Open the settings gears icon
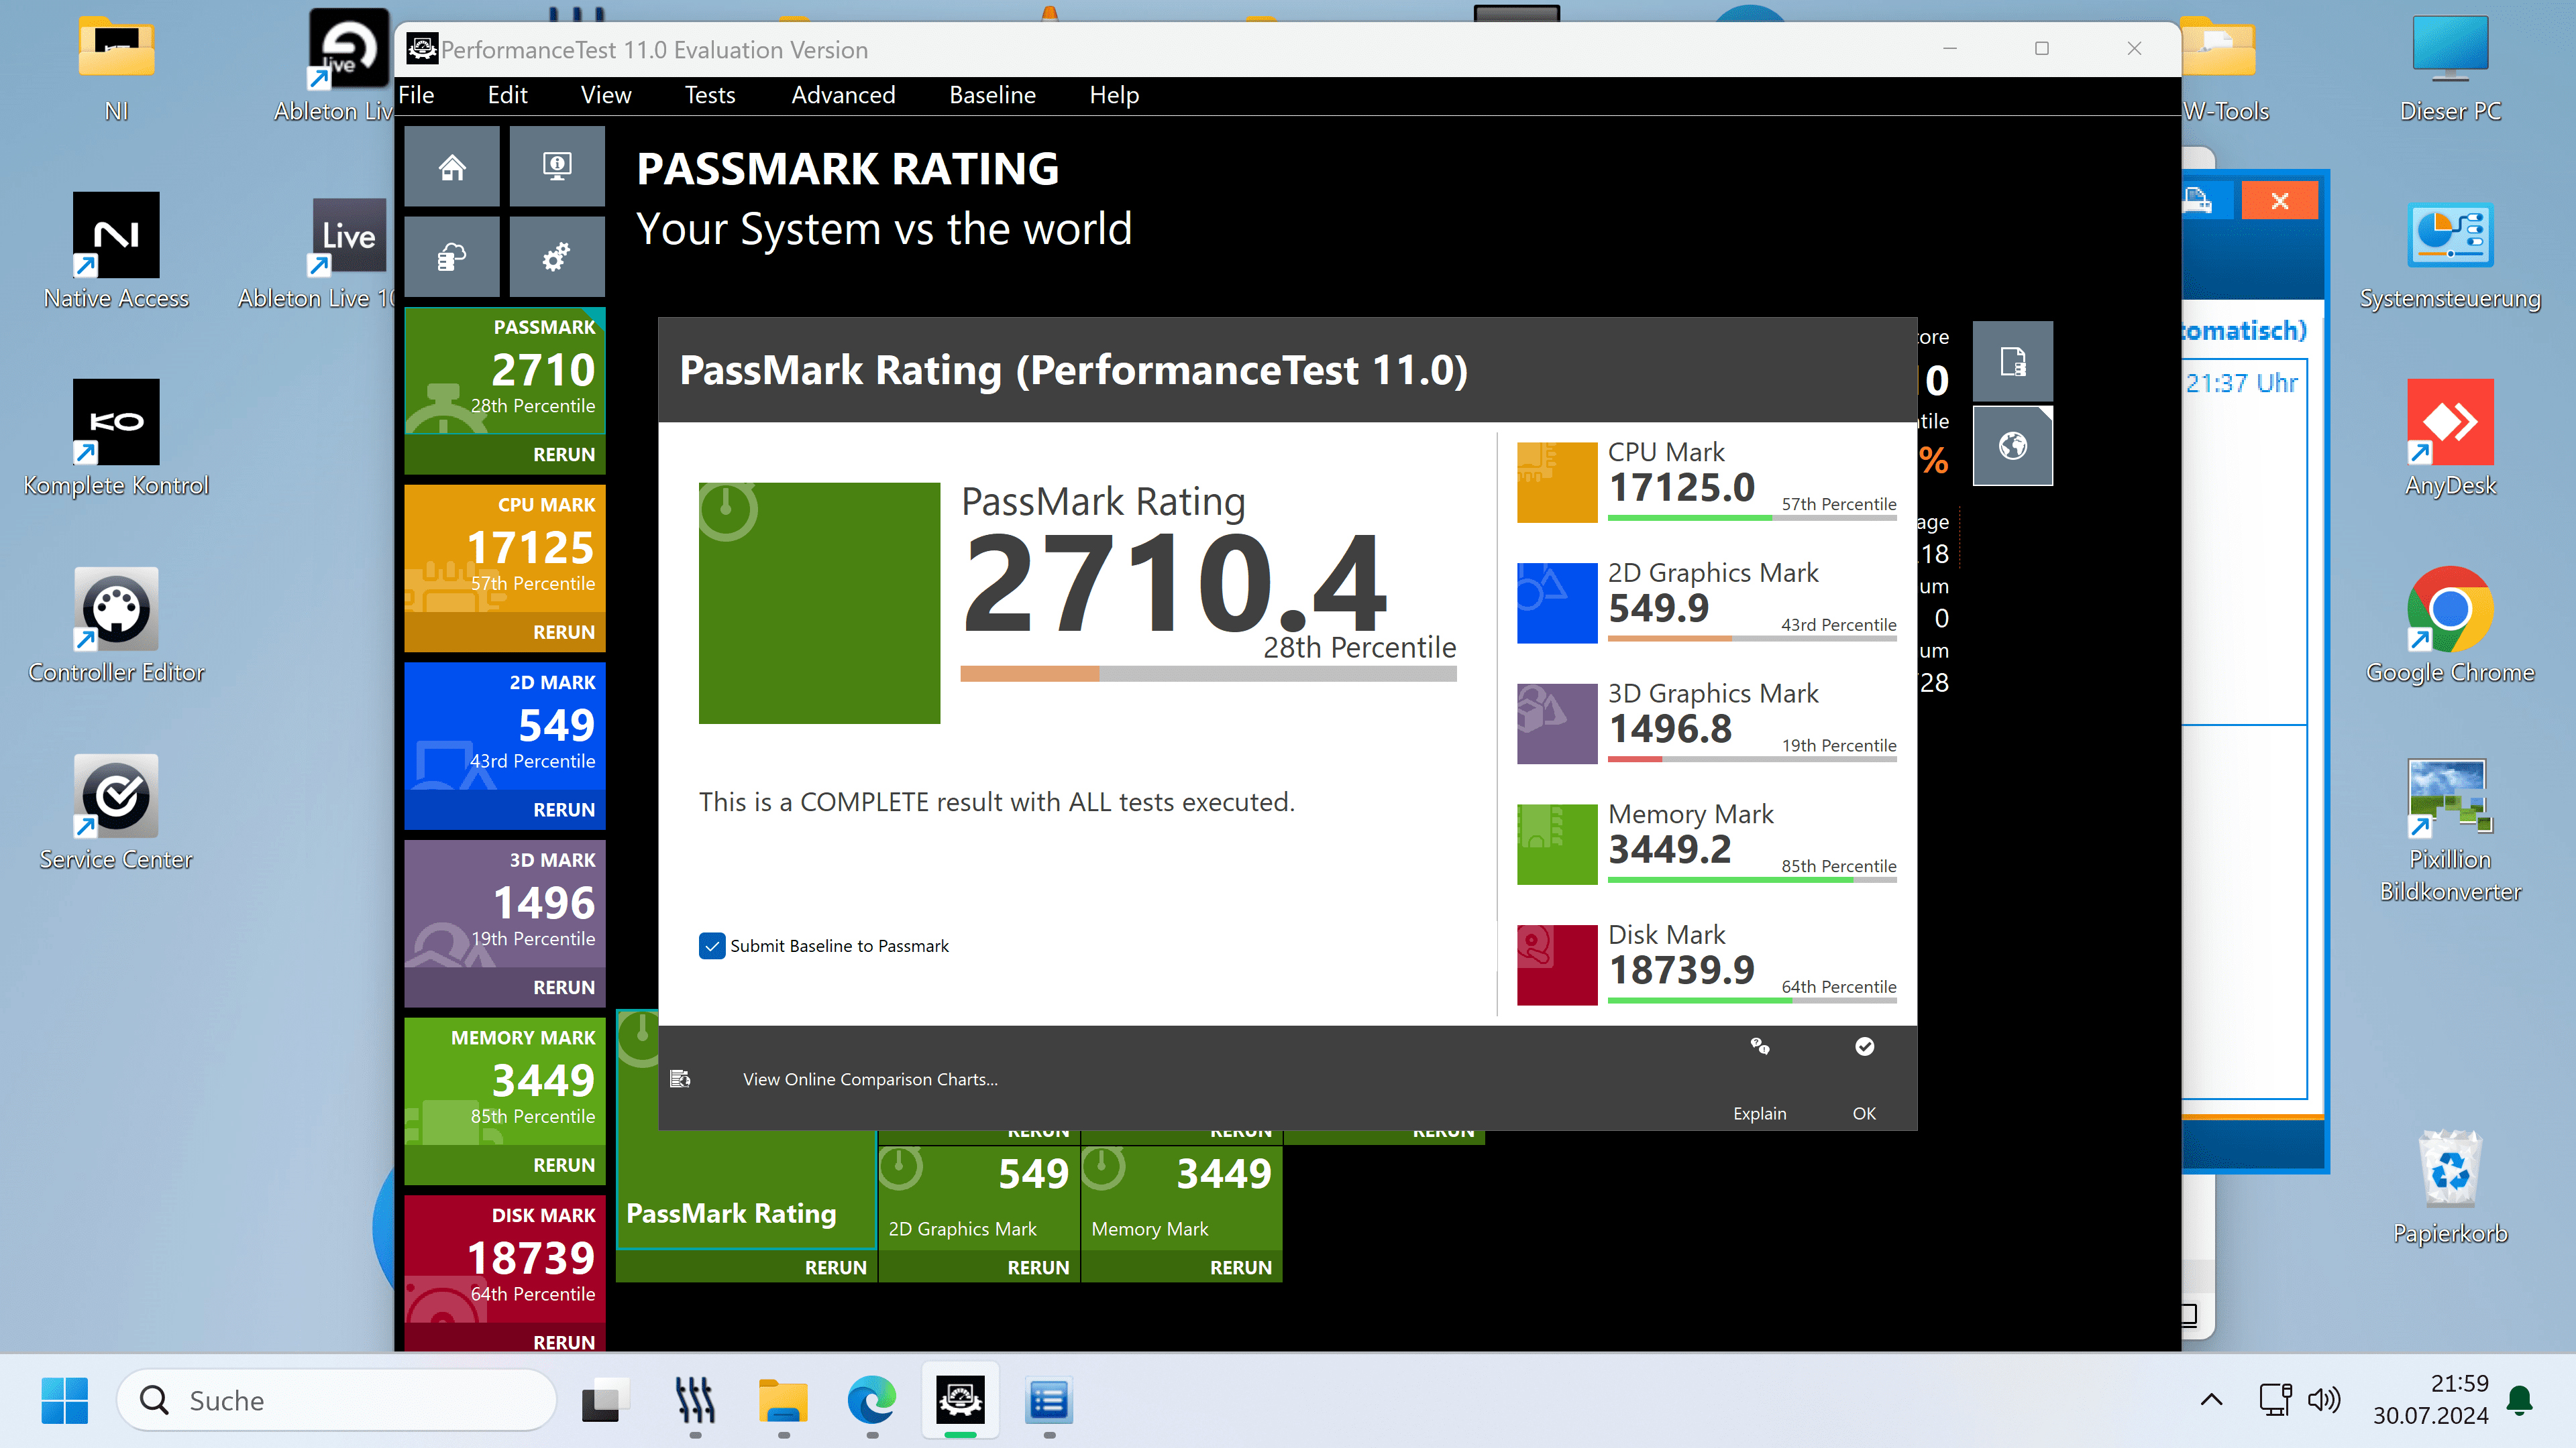Image resolution: width=2576 pixels, height=1448 pixels. [x=557, y=258]
